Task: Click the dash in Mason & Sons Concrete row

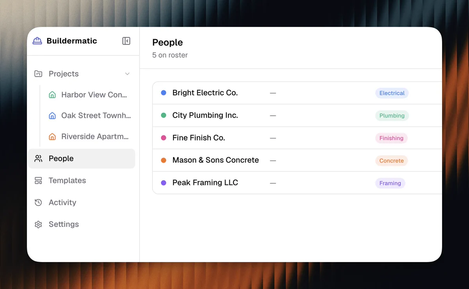Action: click(x=273, y=160)
